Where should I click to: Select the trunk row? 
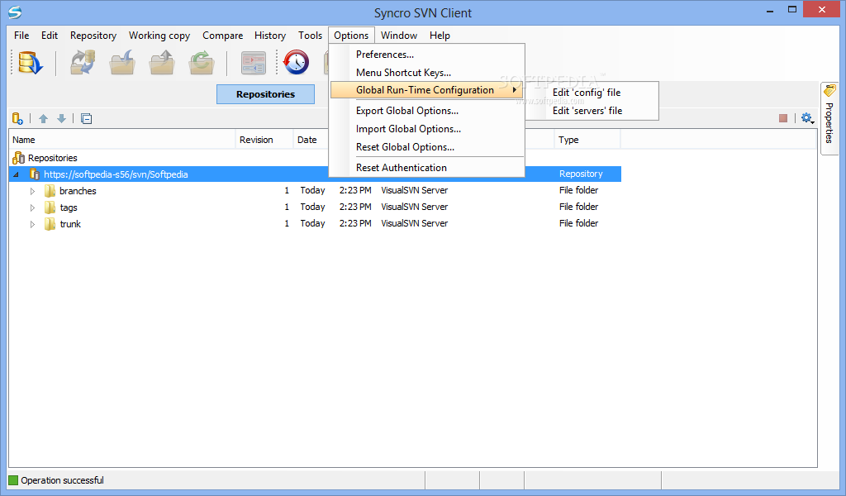pos(315,223)
